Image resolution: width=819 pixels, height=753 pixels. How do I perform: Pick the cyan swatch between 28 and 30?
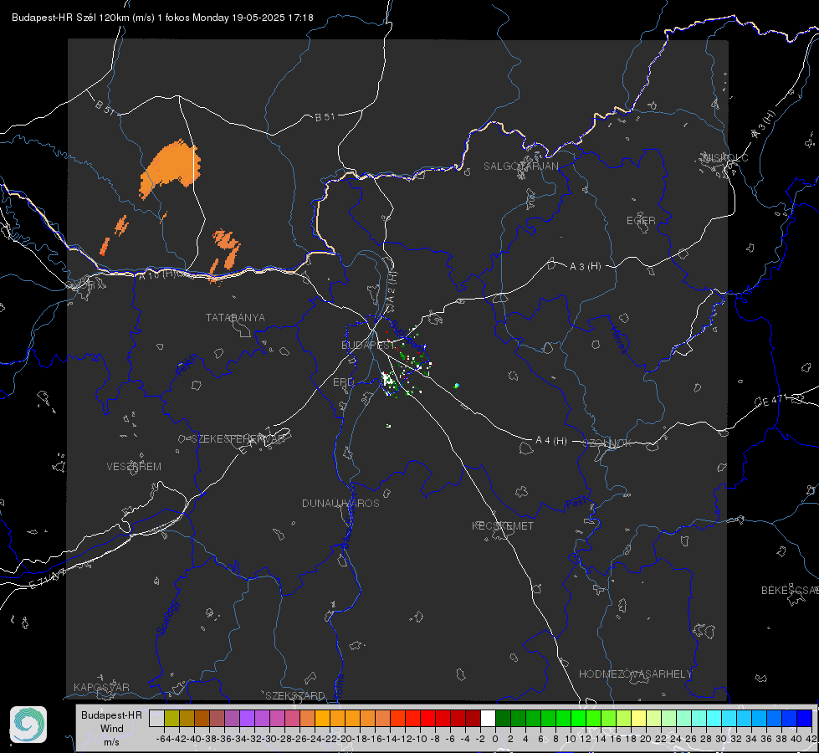tap(714, 719)
